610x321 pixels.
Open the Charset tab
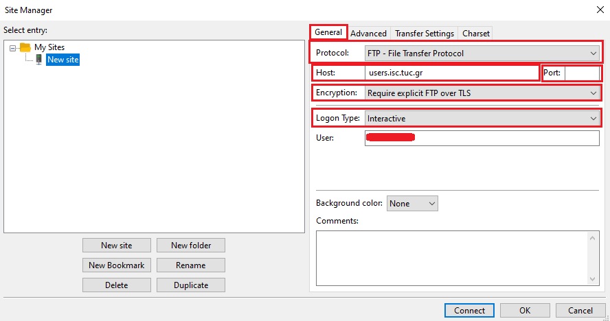coord(476,33)
